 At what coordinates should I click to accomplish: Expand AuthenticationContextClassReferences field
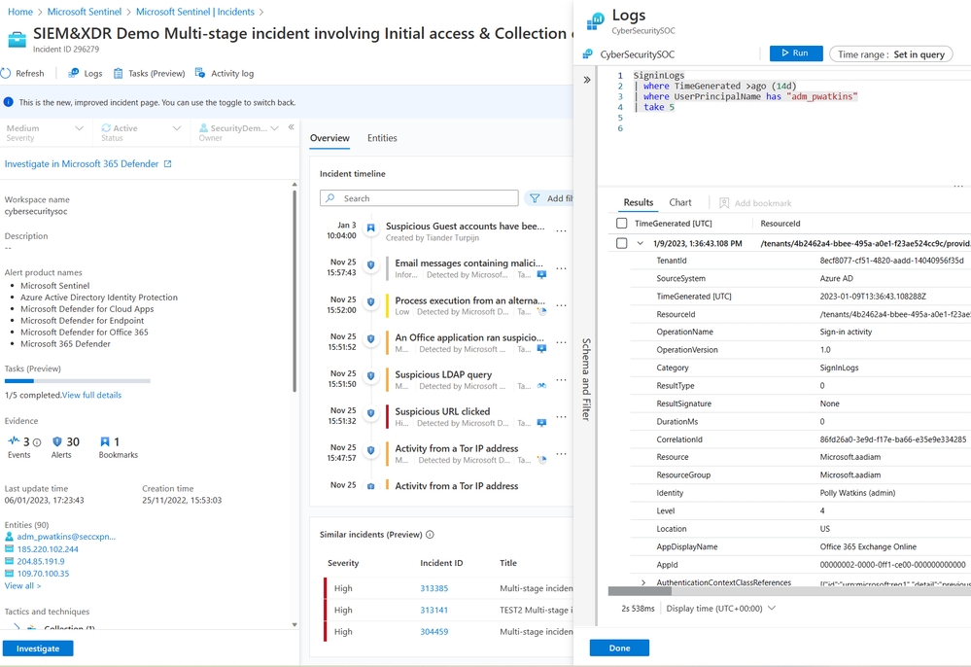[643, 582]
